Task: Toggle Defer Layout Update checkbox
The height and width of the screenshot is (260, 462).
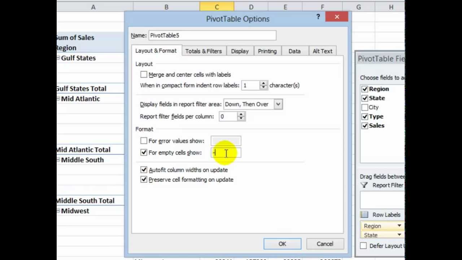Action: click(x=363, y=246)
